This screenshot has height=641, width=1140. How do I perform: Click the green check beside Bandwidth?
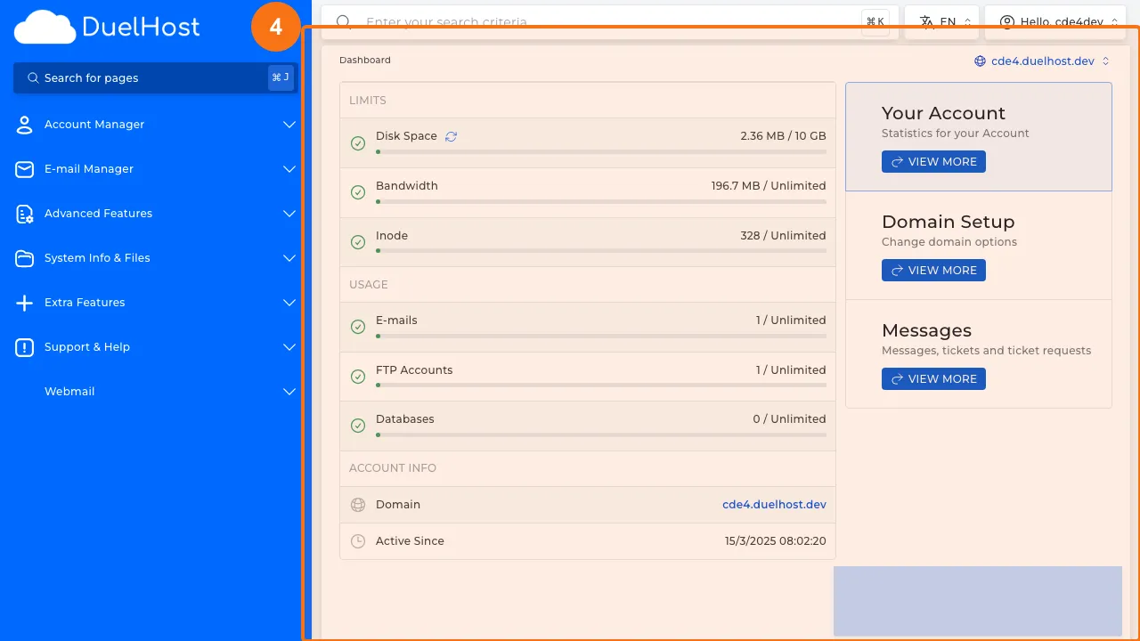(358, 192)
